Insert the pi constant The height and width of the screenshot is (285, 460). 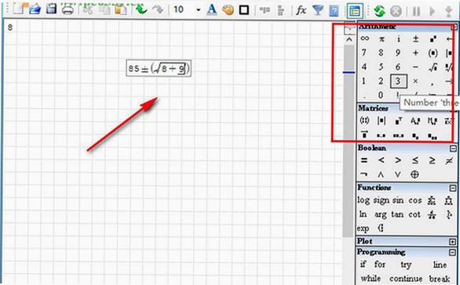382,39
